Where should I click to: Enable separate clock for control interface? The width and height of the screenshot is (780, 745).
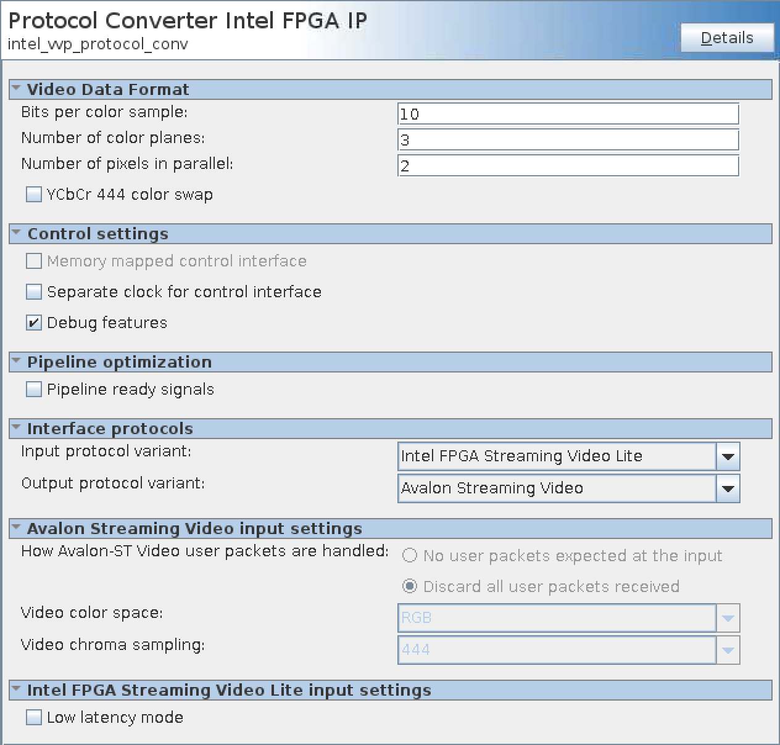click(34, 292)
